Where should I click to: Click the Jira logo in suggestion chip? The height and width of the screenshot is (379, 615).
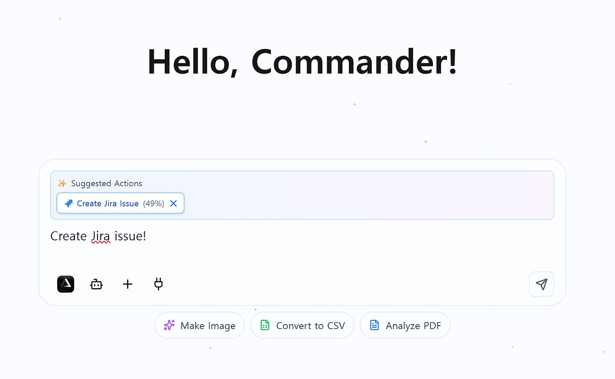pyautogui.click(x=69, y=203)
